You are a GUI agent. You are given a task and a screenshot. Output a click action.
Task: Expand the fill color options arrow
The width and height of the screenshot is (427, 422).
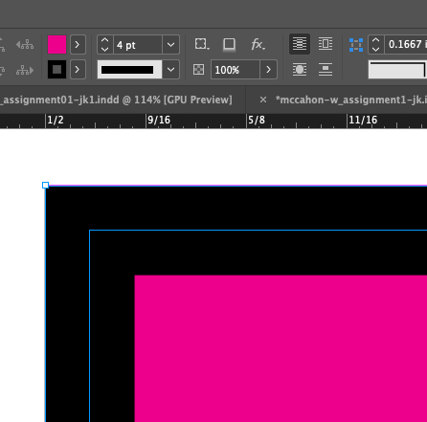[78, 44]
